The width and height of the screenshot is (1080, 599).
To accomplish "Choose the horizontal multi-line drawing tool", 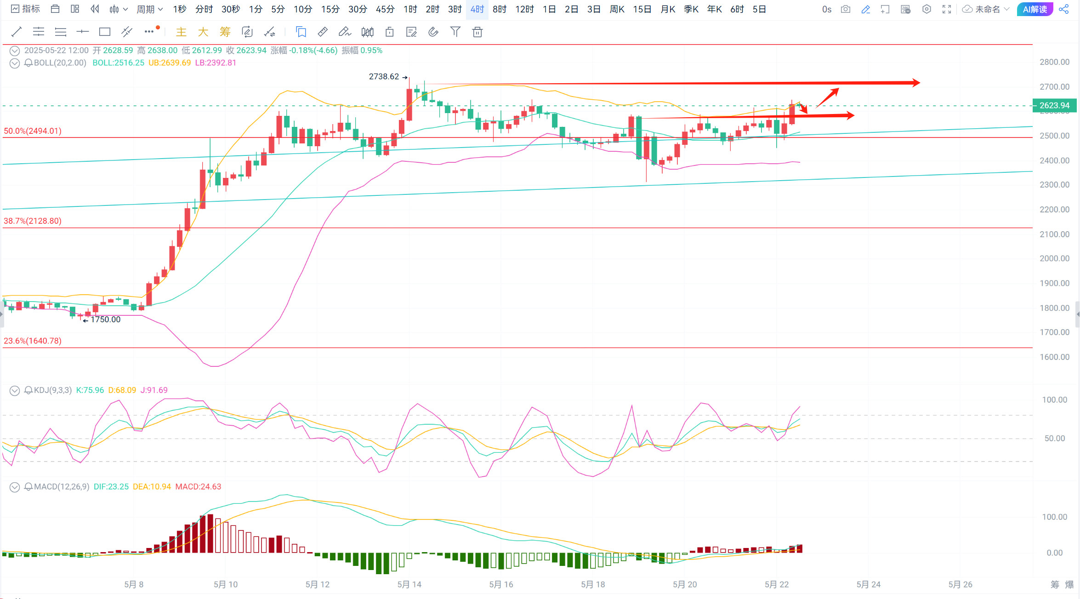I will 61,32.
